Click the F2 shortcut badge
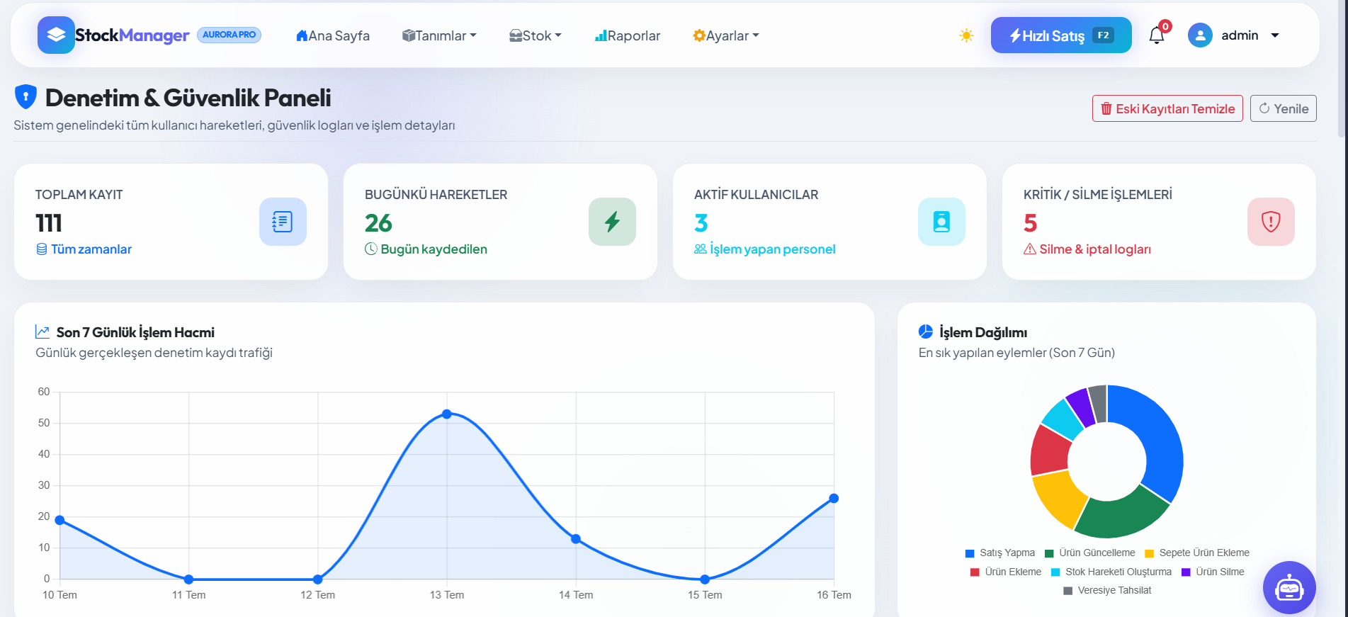This screenshot has width=1348, height=617. [1104, 35]
